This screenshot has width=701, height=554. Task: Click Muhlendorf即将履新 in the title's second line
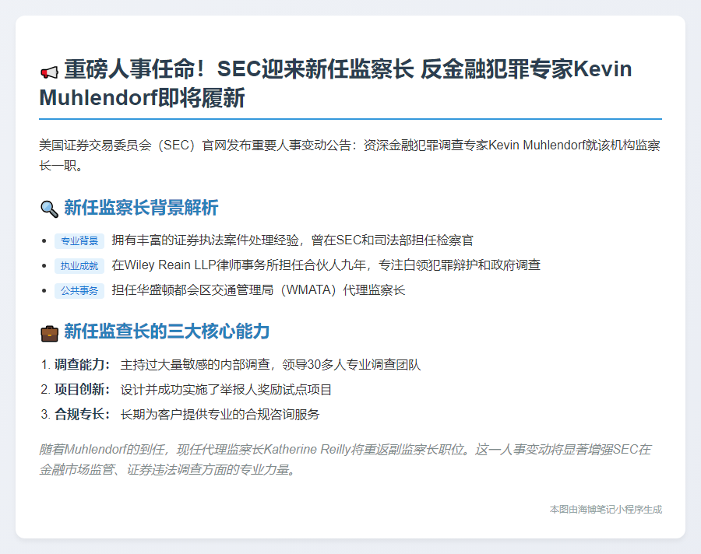tap(143, 98)
